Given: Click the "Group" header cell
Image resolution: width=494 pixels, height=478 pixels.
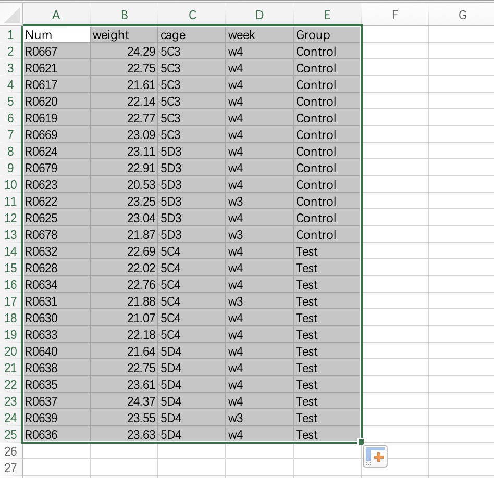Looking at the screenshot, I should click(327, 35).
